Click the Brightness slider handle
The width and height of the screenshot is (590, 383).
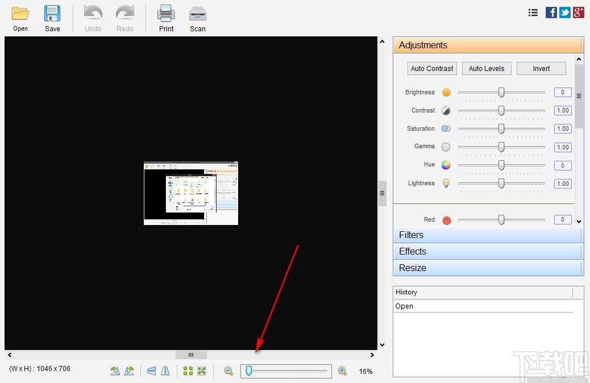point(501,92)
